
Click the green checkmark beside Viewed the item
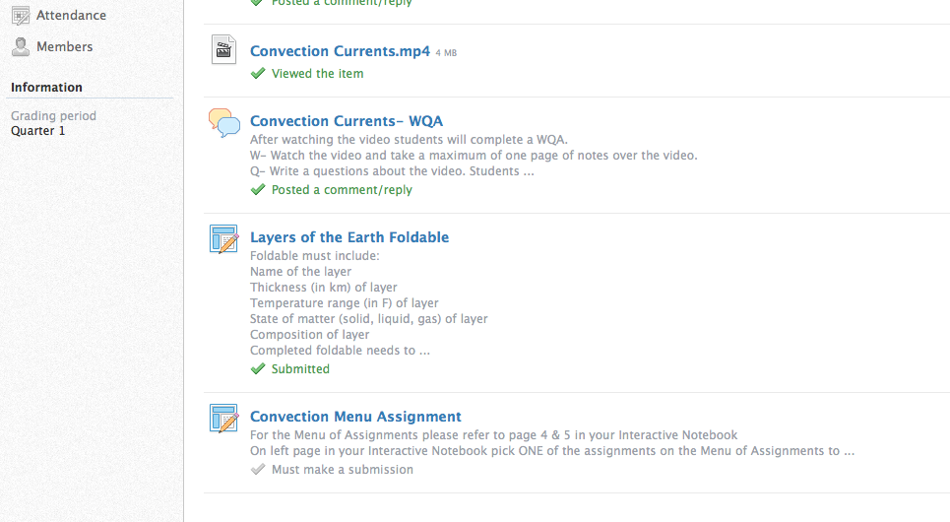(258, 73)
